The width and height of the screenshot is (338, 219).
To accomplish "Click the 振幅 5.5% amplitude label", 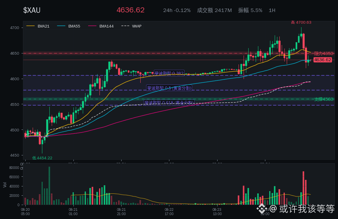I will tap(250, 10).
